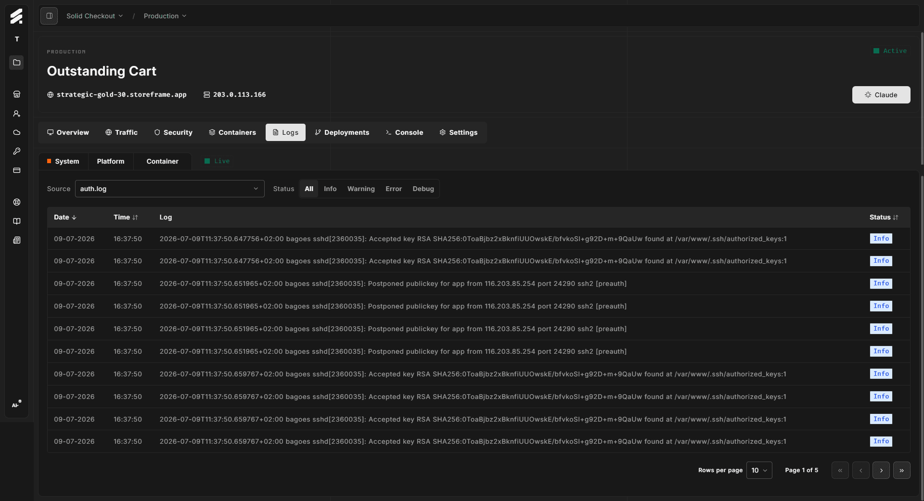Click the Page 1 of 5 label
The width and height of the screenshot is (924, 501).
pyautogui.click(x=801, y=470)
